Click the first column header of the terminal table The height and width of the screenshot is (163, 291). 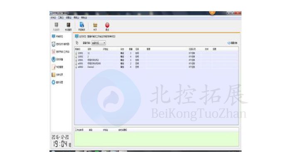78,49
